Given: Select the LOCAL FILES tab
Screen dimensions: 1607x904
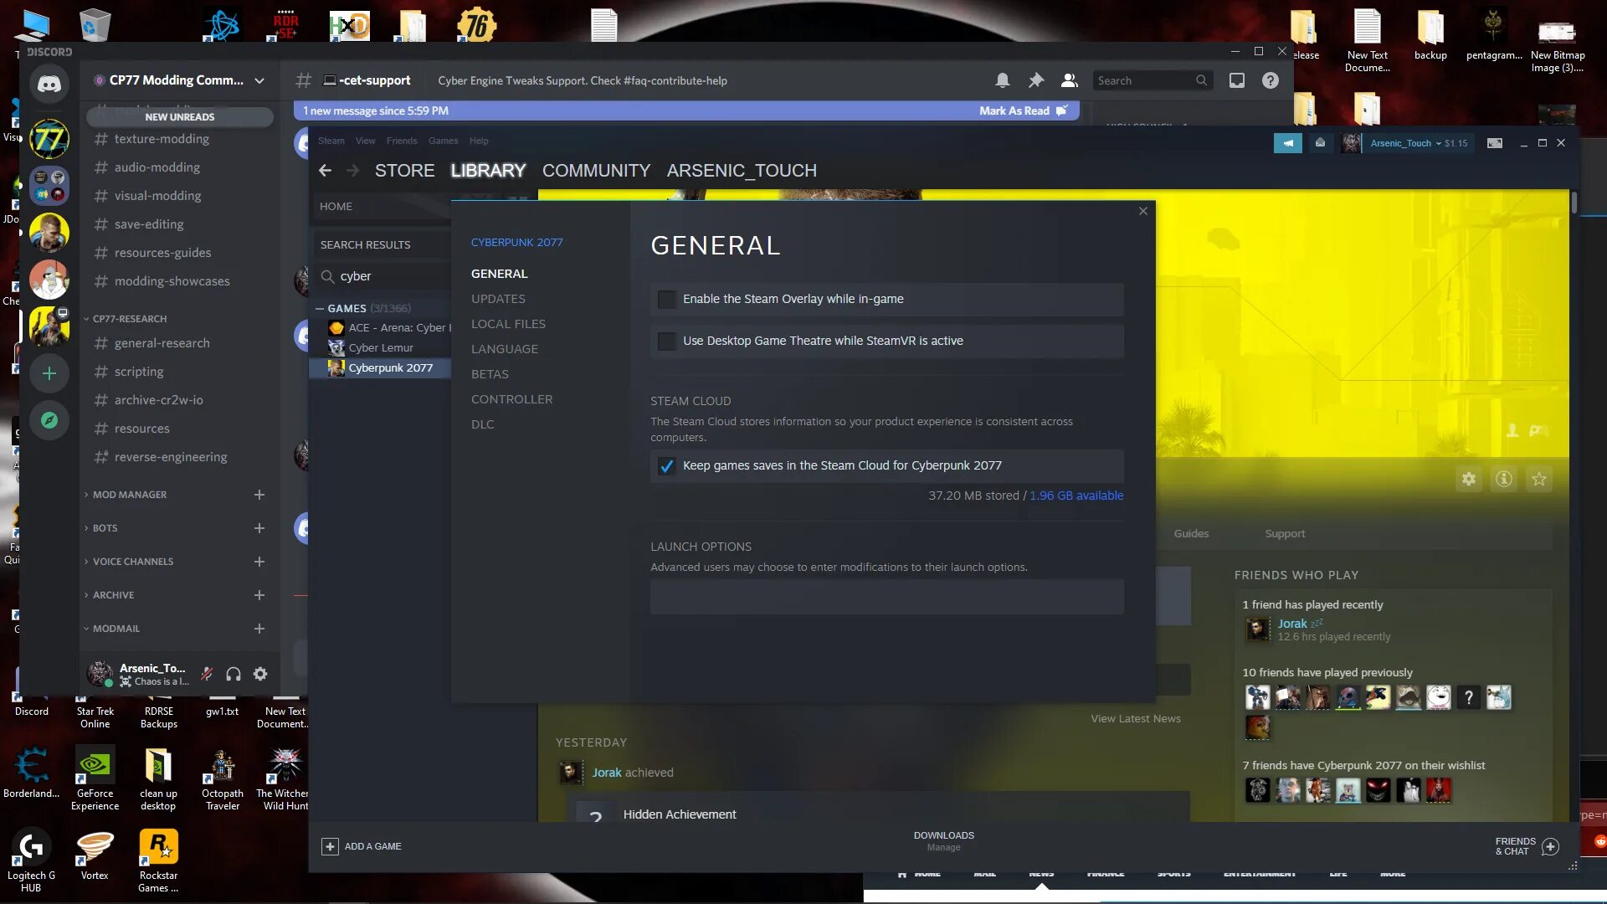Looking at the screenshot, I should [509, 322].
